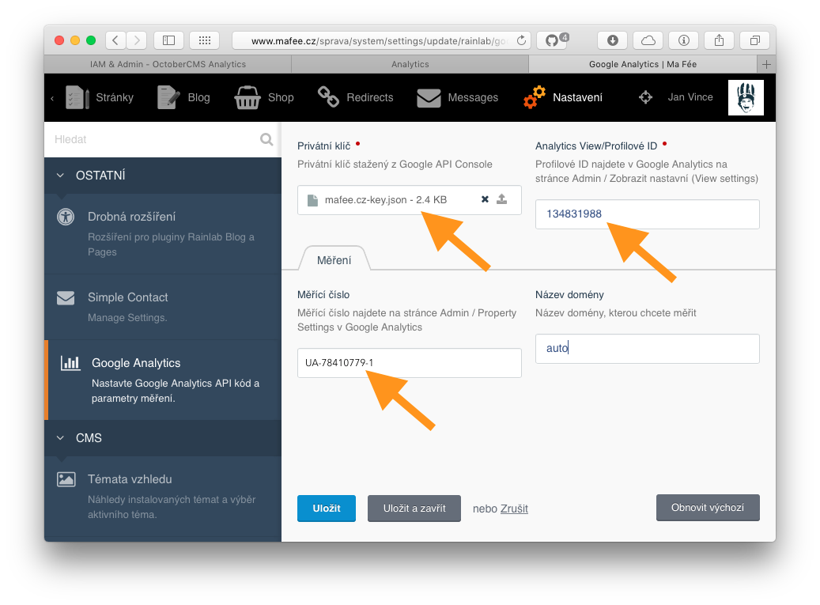
Task: Click into the Název domény field
Action: [x=648, y=348]
